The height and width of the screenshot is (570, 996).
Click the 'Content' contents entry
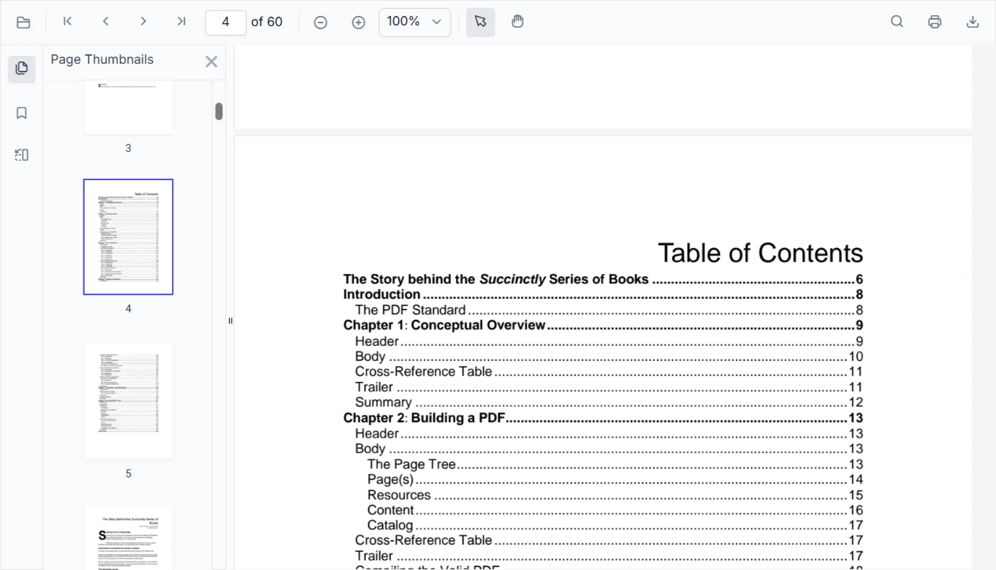[615, 510]
